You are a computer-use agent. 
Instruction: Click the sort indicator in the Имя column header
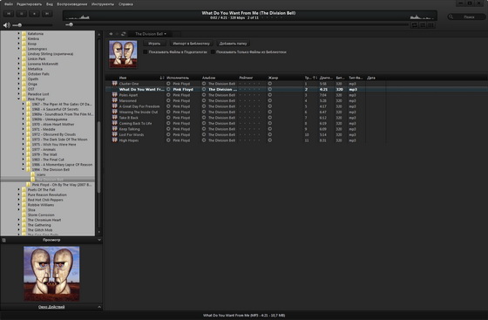(162, 78)
